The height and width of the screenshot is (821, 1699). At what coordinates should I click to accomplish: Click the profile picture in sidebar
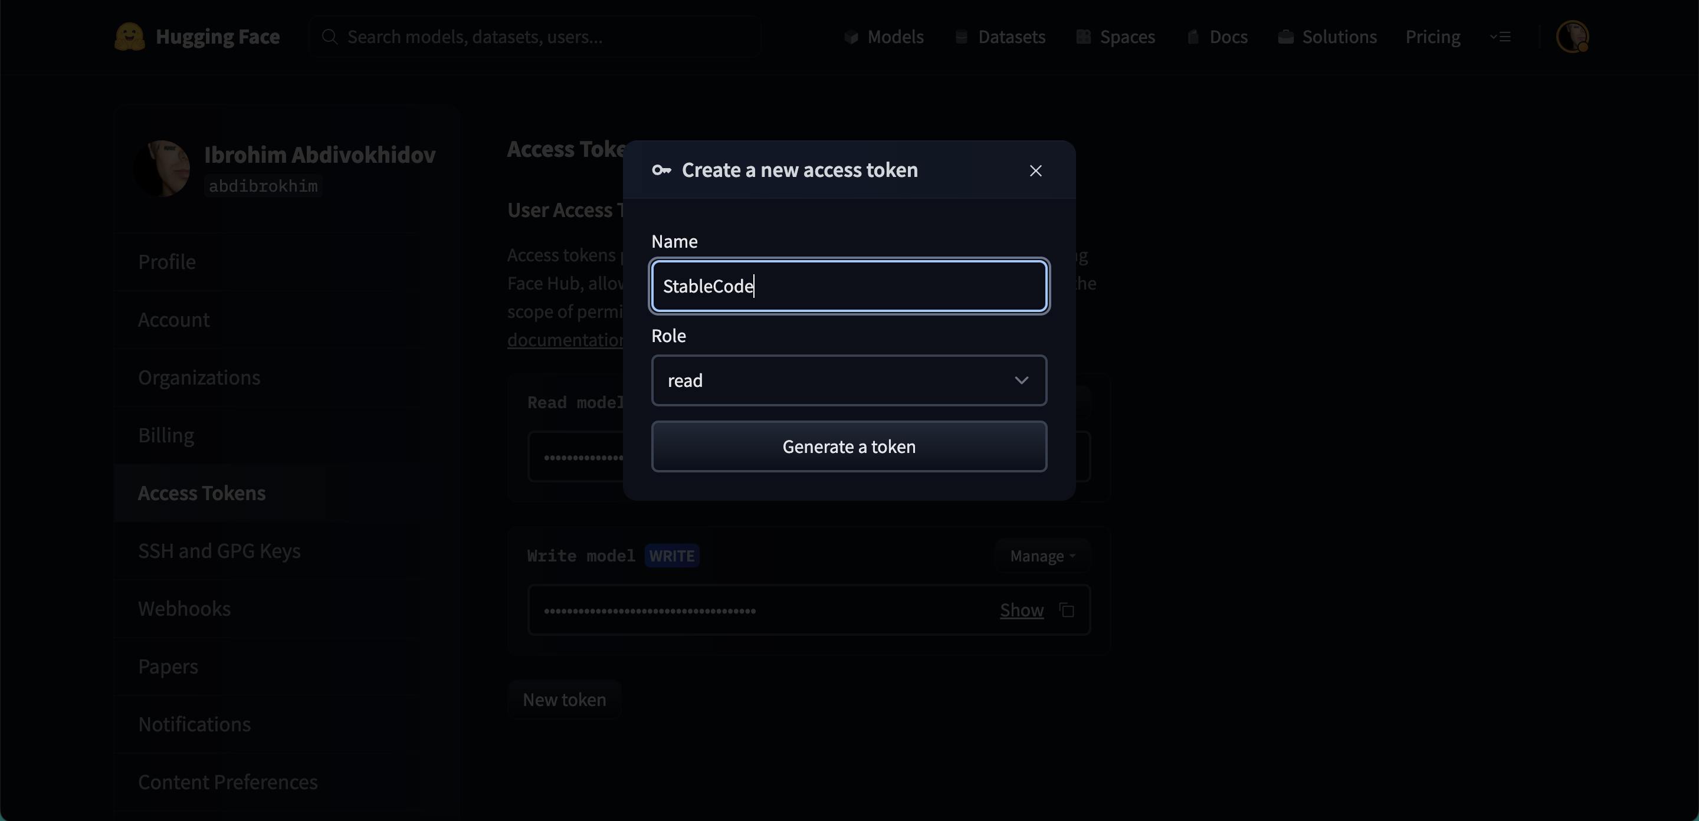coord(163,169)
